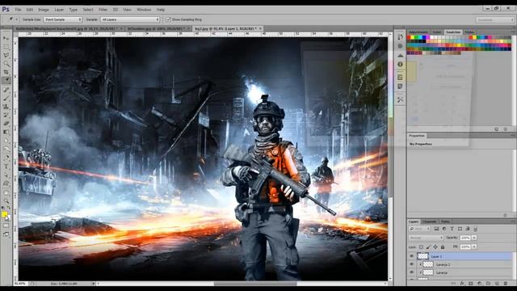
Task: Open the Opacity slider arrow
Action: pos(474,238)
